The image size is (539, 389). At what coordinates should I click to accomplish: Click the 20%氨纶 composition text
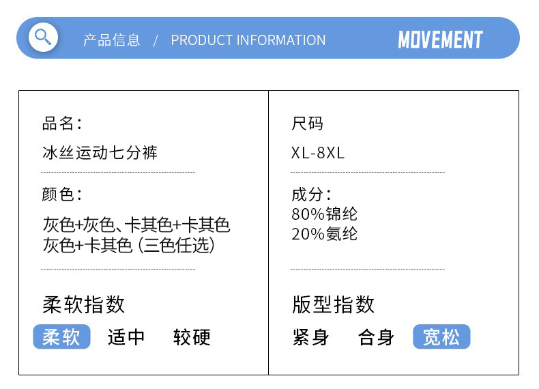click(325, 234)
